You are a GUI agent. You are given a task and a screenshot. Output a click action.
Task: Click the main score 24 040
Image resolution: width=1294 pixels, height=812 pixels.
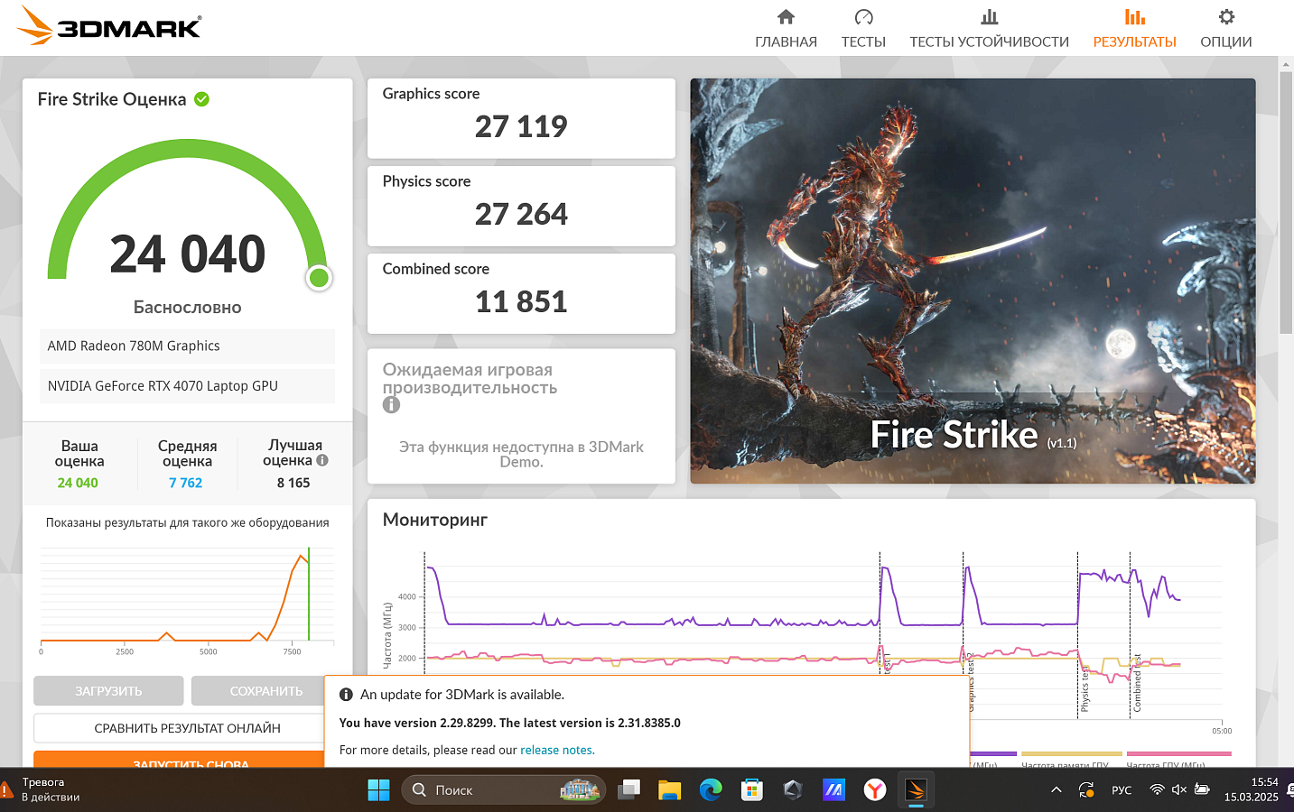point(188,254)
